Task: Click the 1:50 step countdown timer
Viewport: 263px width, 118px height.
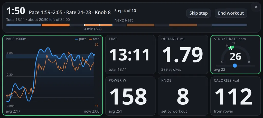Action: coord(16,11)
